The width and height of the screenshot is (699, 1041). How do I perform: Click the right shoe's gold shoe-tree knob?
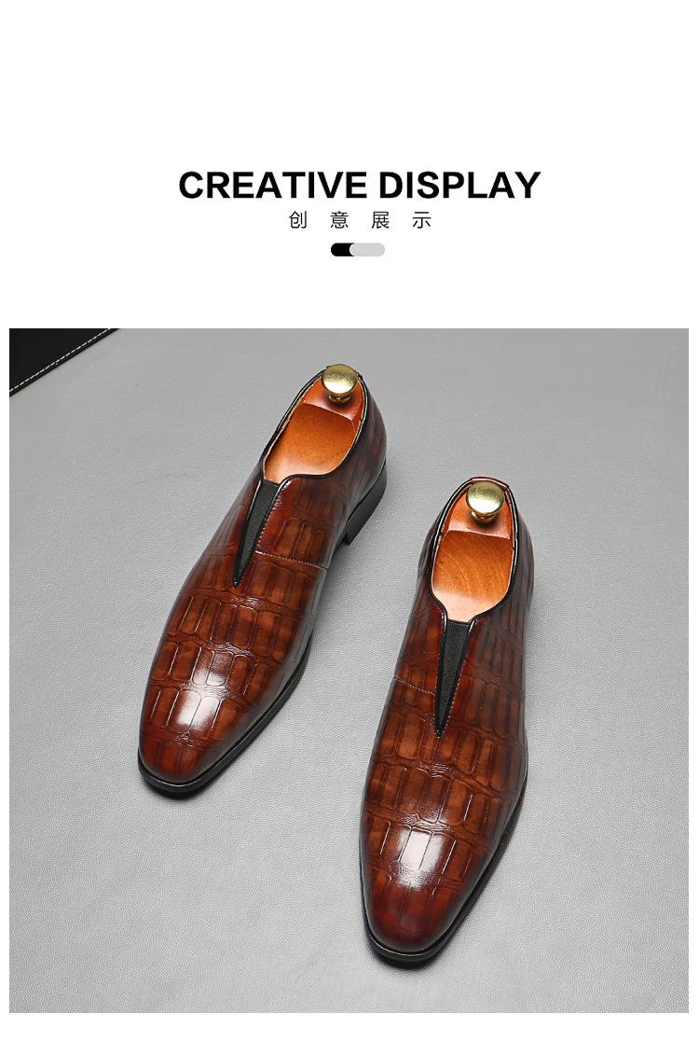pos(485,501)
